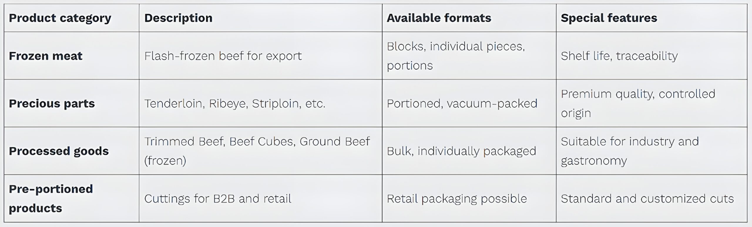Click the Description column header
The image size is (752, 227).
tap(178, 18)
